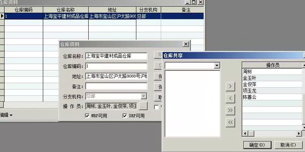Click the row selector arrow of first warehouse row
The height and width of the screenshot is (152, 305).
(x=2, y=16)
